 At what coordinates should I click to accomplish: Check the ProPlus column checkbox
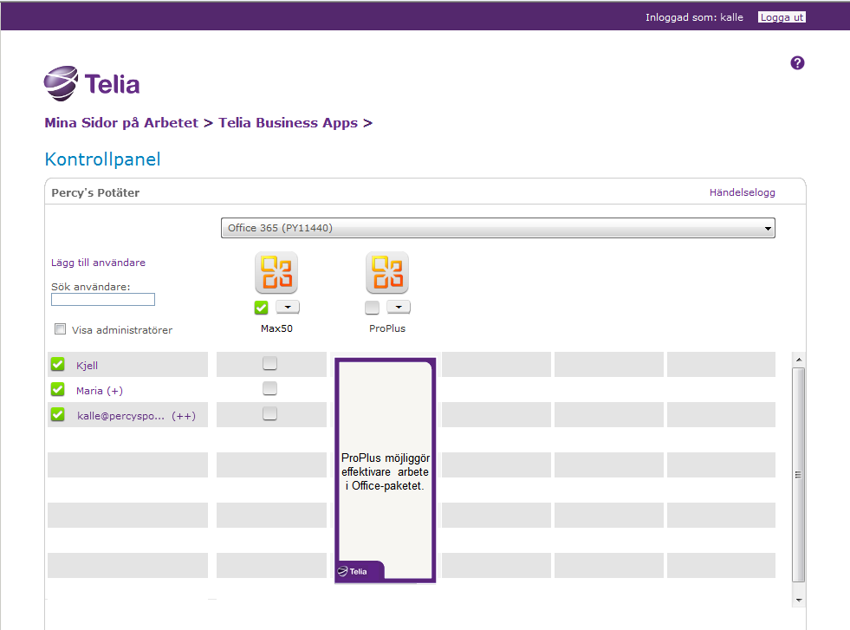pyautogui.click(x=372, y=308)
